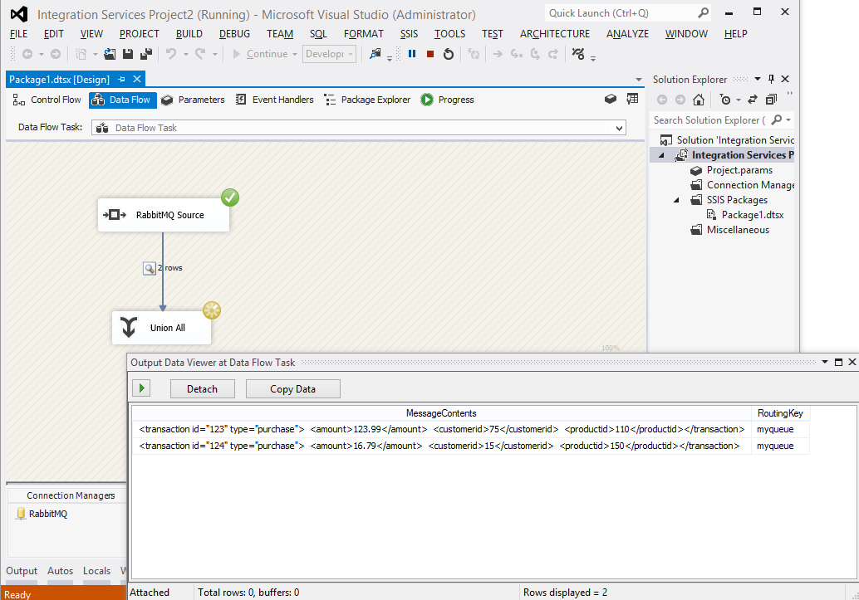Screen dimensions: 859x600
Task: Open a file with the folder toolbar icon
Action: (110, 54)
